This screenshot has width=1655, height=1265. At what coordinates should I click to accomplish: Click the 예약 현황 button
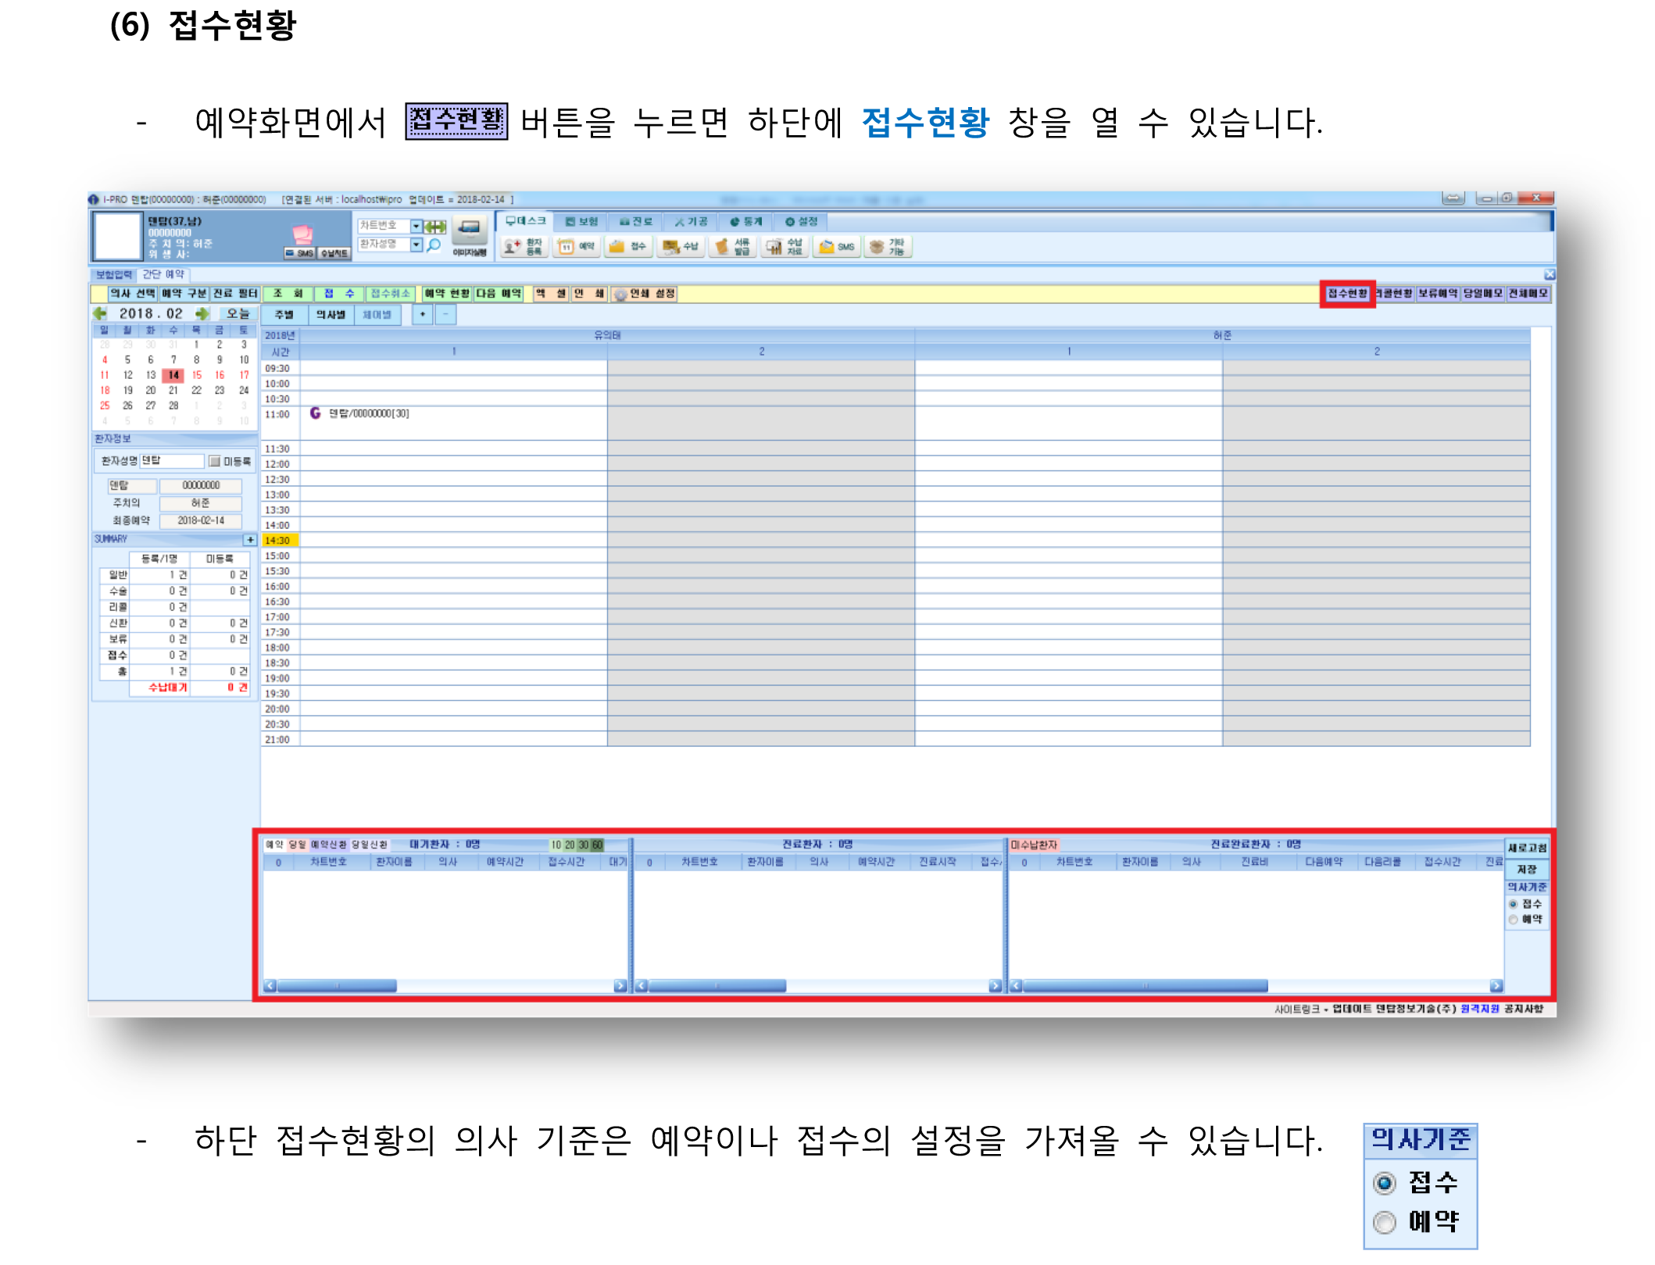point(447,294)
